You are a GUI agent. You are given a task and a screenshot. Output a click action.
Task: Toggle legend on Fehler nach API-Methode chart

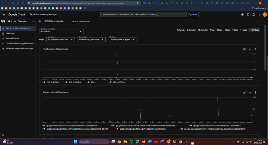[x=244, y=92]
